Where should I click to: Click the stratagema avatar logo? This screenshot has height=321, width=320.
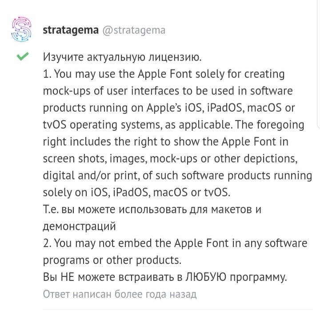coord(22,30)
